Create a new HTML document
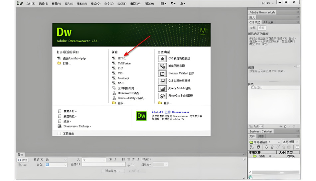Viewport: 316px width, 181px height. (x=122, y=58)
